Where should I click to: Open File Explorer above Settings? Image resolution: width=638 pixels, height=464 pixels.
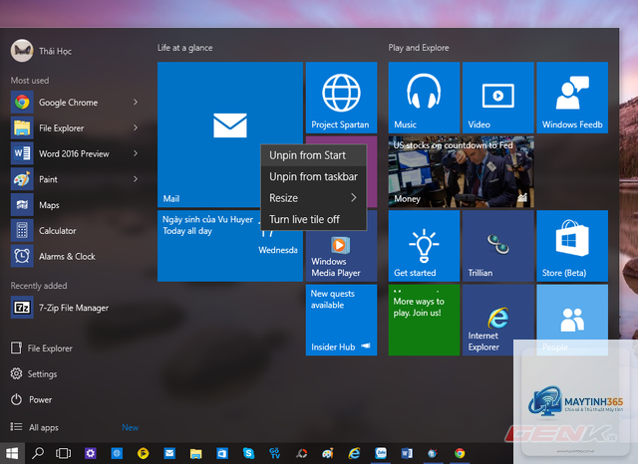click(x=42, y=348)
